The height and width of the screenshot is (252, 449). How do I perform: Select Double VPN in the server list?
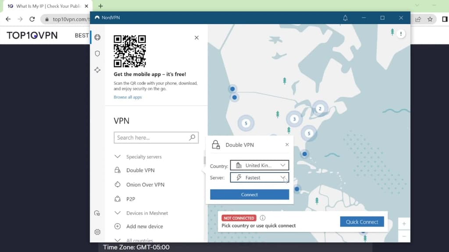(140, 170)
